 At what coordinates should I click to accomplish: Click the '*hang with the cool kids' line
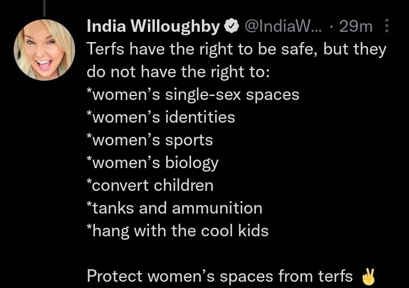pos(177,231)
